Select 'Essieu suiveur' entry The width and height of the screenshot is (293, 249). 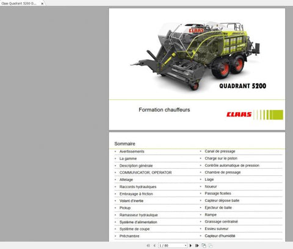(x=217, y=229)
